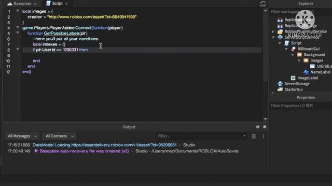Open the Output filter dropdown arrow
Image resolution: width=332 pixels, height=186 pixels.
tap(244, 136)
